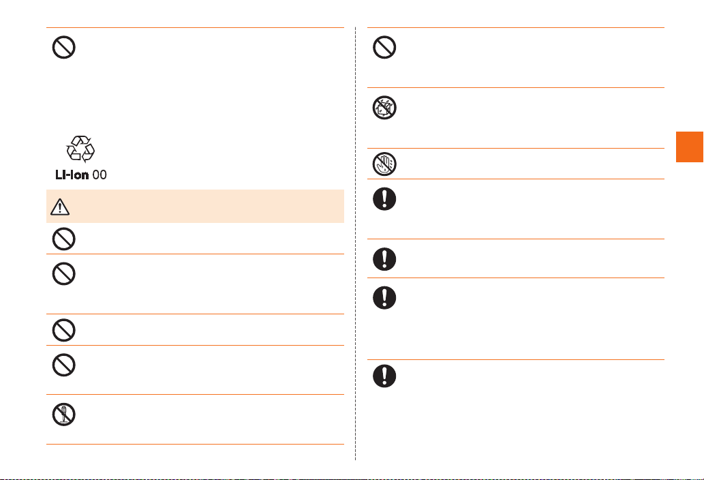The width and height of the screenshot is (704, 480).
Task: Click the prohibition icon directly under the warning banner
Action: [64, 239]
